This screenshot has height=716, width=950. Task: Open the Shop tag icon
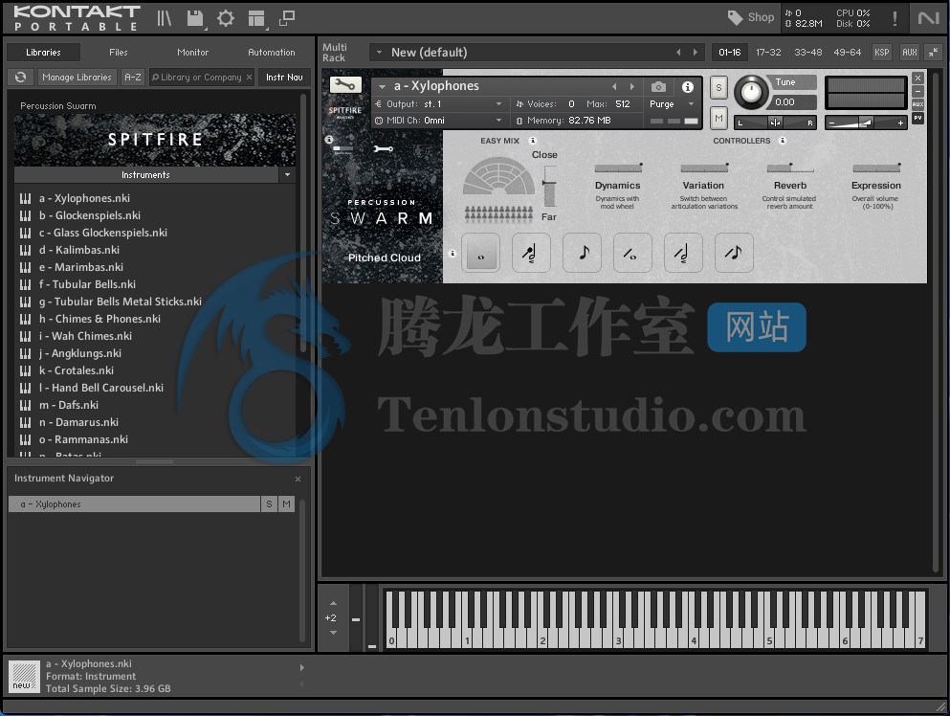pyautogui.click(x=735, y=17)
